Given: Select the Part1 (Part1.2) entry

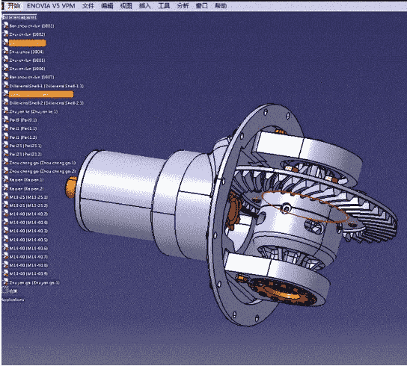Looking at the screenshot, I should click(23, 137).
